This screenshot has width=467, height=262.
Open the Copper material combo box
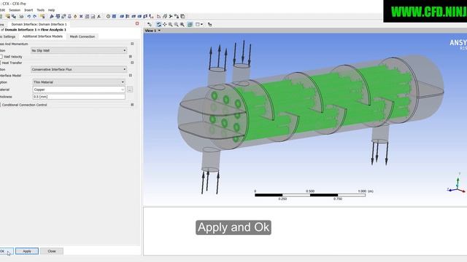coord(79,90)
